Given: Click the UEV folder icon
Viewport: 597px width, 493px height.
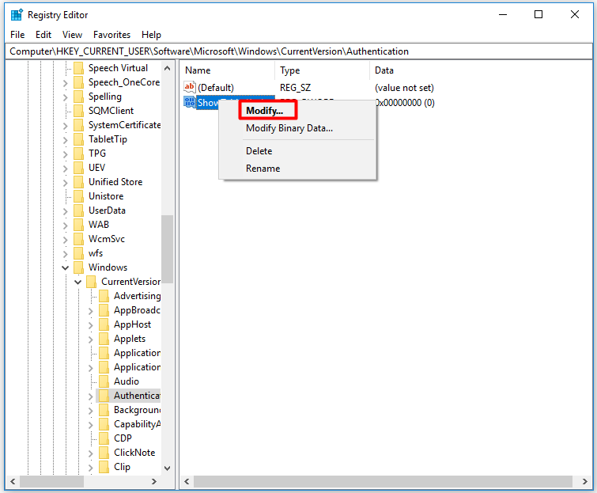Looking at the screenshot, I should coord(78,168).
